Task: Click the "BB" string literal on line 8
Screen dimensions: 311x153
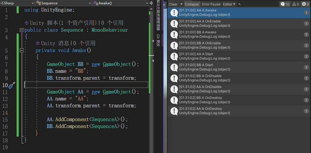Action: click(80, 71)
